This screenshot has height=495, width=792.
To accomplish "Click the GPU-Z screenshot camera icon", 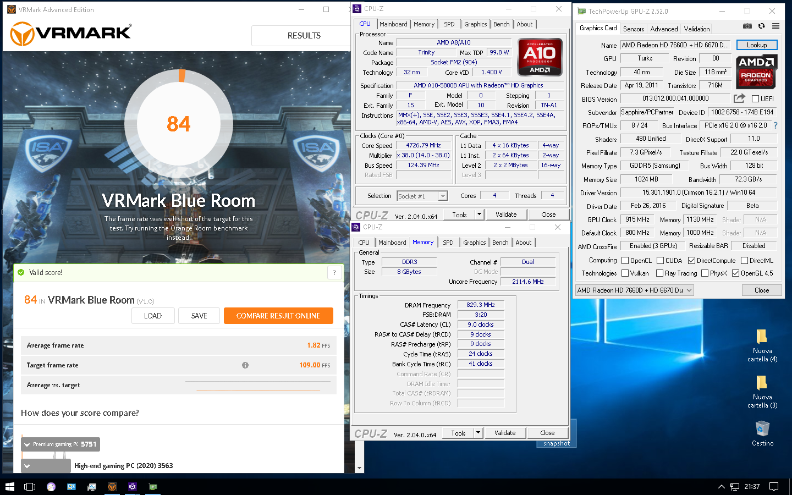I will (747, 26).
